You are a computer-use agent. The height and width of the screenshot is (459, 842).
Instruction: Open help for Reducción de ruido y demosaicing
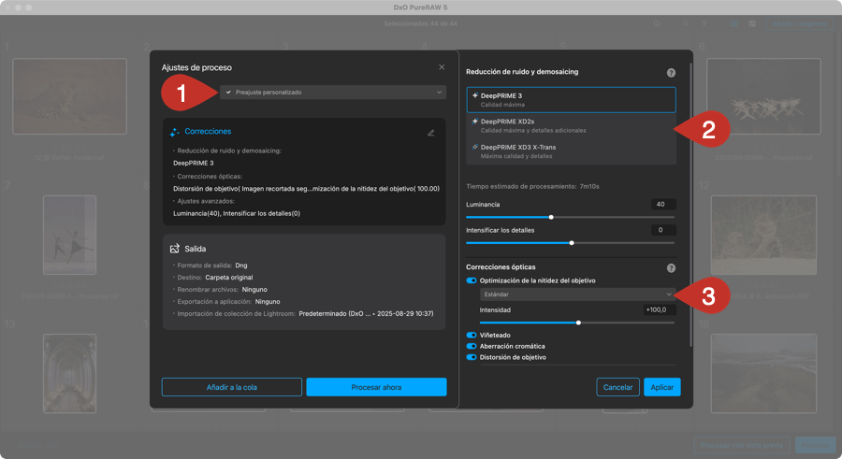tap(671, 73)
